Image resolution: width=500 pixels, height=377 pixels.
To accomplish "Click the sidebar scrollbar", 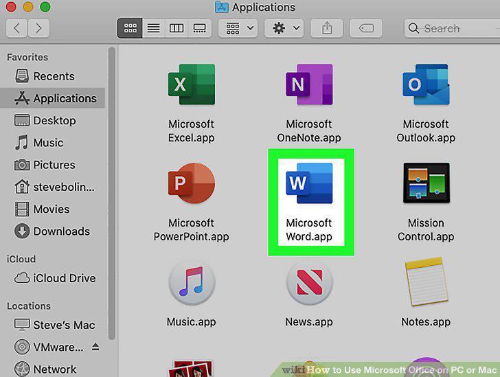I will pos(111,193).
